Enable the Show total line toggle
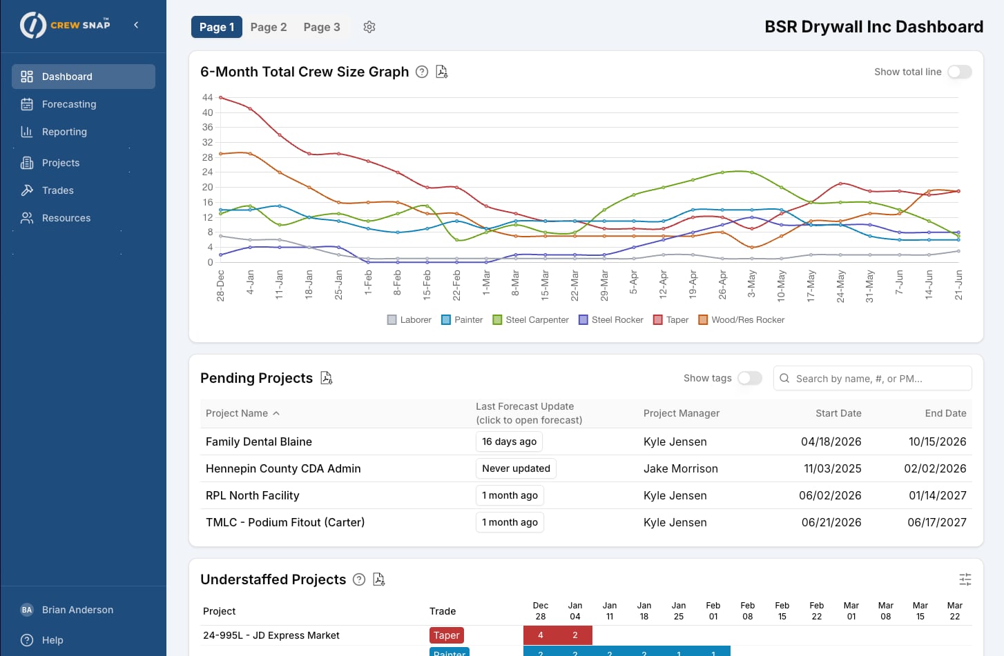1004x656 pixels. tap(959, 72)
